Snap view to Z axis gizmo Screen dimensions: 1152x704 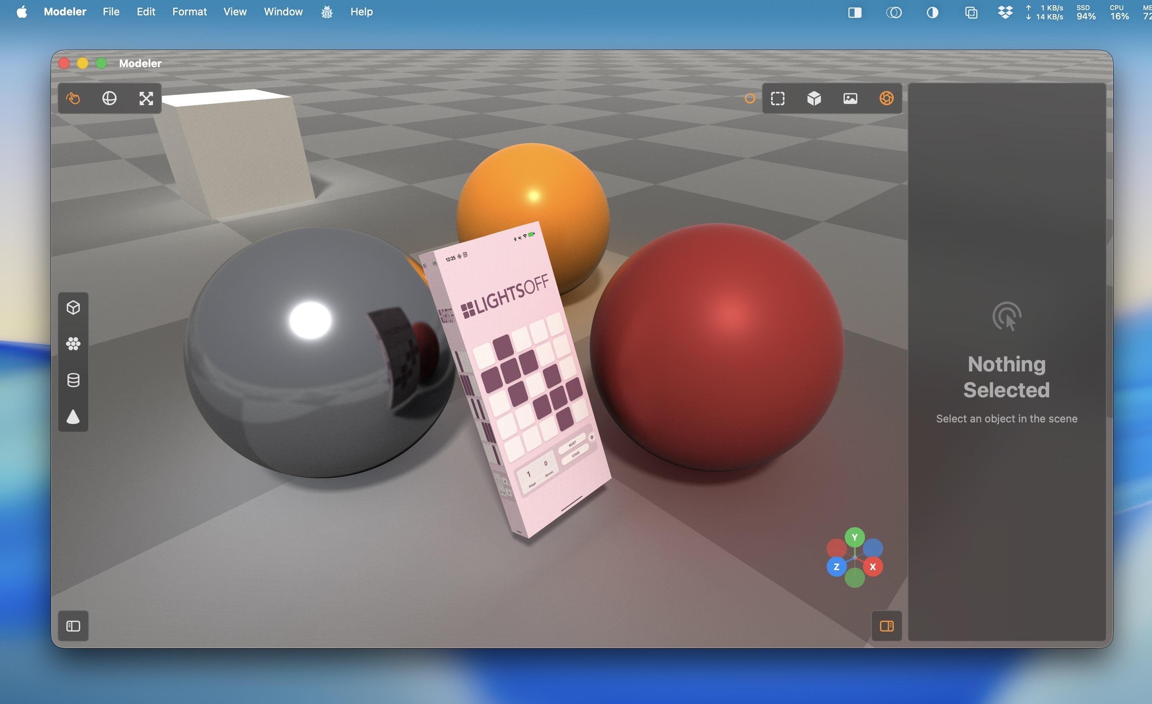tap(836, 566)
